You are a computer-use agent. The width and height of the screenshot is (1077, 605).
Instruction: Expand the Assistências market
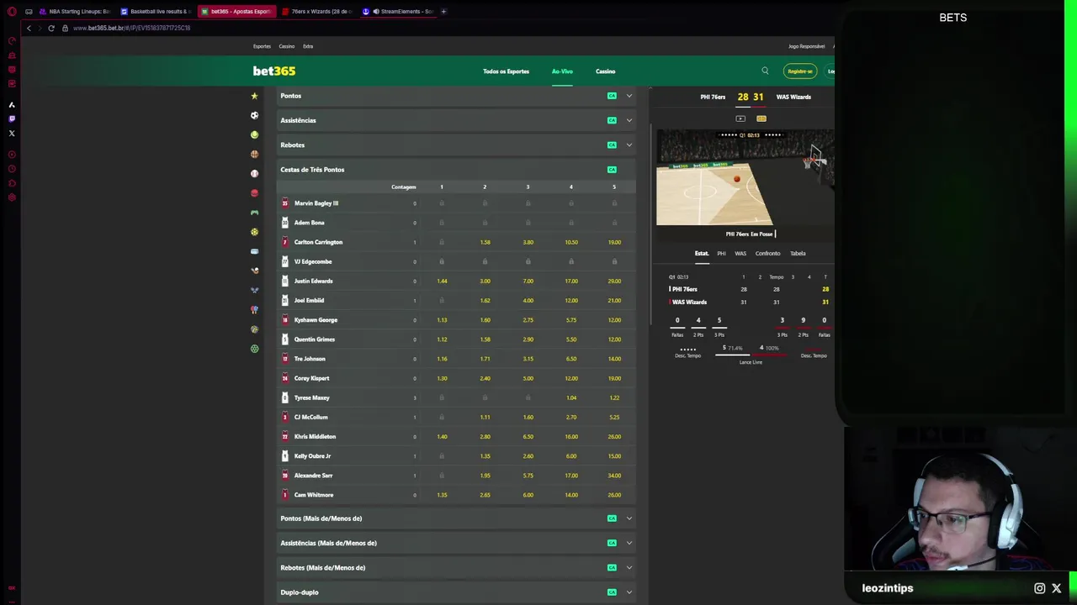tap(455, 120)
